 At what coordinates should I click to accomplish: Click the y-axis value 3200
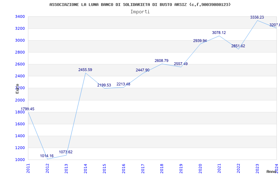point(20,29)
